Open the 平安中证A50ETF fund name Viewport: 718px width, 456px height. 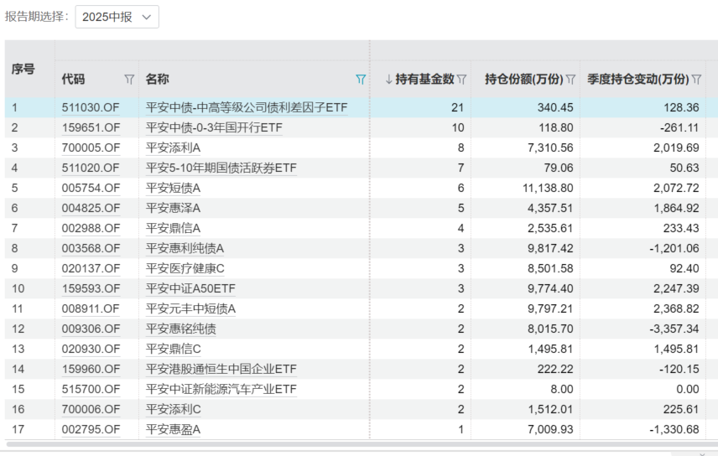tap(190, 289)
